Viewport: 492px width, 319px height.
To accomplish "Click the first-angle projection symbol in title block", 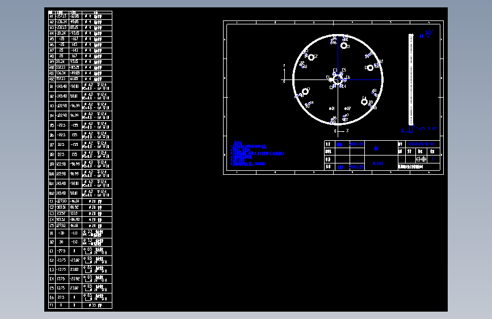I will [x=420, y=159].
